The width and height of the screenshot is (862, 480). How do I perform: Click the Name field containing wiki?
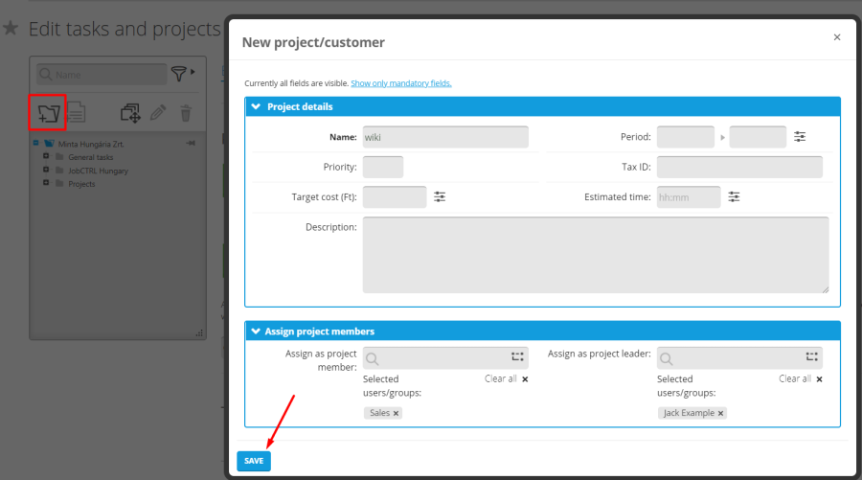(445, 137)
